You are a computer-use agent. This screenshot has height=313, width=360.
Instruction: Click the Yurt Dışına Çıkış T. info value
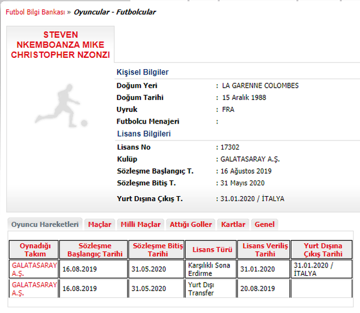tap(253, 198)
